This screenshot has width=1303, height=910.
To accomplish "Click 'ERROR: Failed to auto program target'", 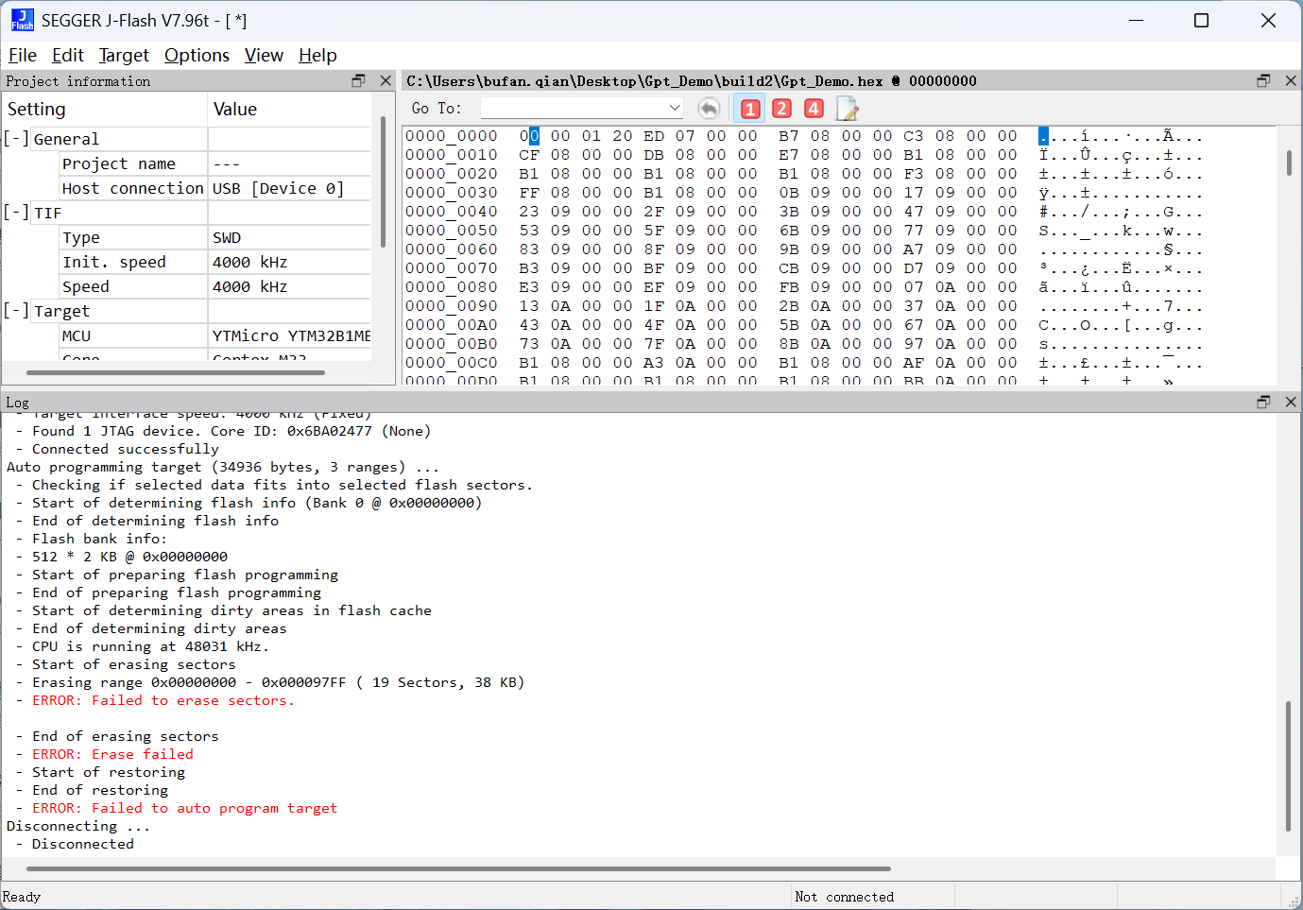I will point(184,808).
